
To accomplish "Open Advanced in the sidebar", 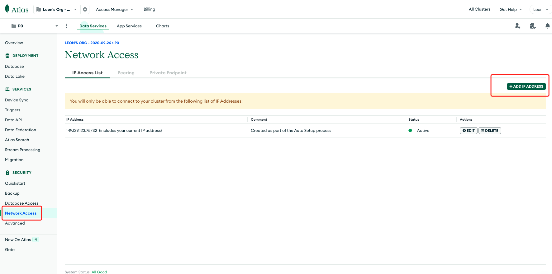I will tap(15, 223).
